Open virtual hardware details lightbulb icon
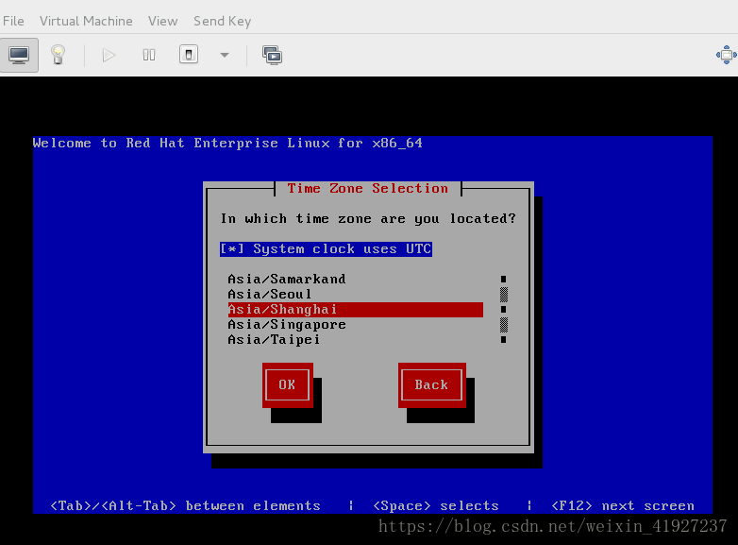The height and width of the screenshot is (545, 738). pos(58,55)
